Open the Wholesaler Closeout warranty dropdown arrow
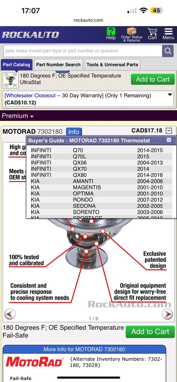This screenshot has width=177, height=382. click(x=170, y=95)
